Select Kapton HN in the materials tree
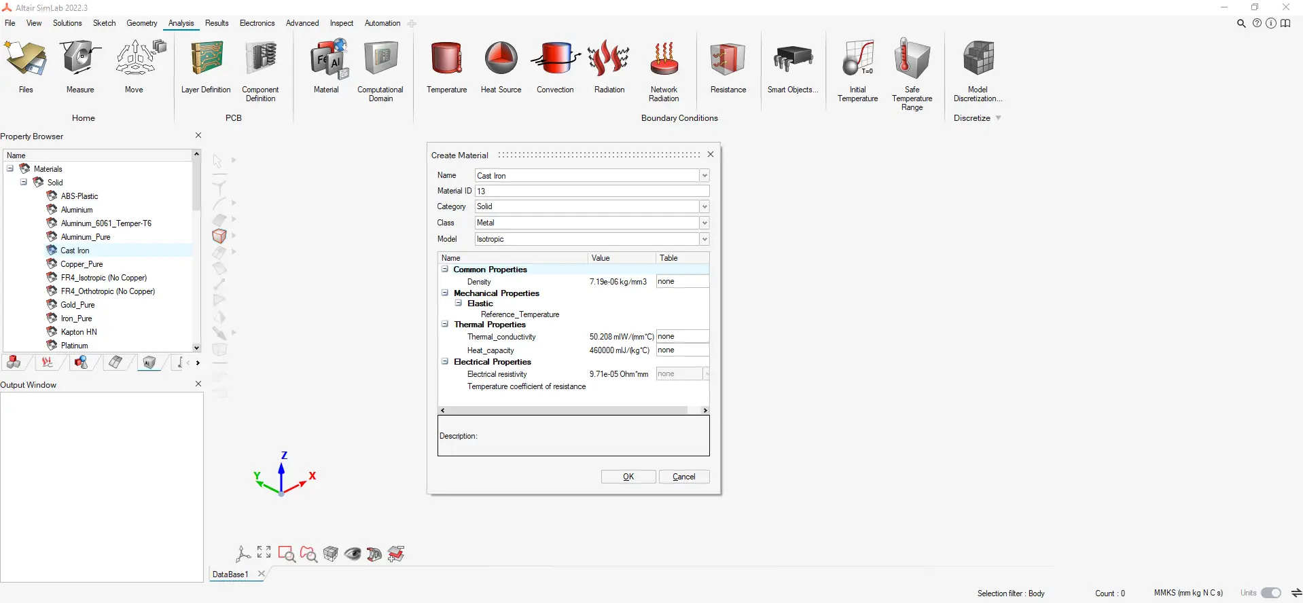Image resolution: width=1303 pixels, height=603 pixels. [x=79, y=332]
